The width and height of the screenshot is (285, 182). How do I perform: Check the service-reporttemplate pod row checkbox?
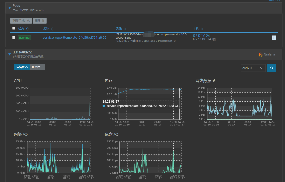[x=14, y=37]
